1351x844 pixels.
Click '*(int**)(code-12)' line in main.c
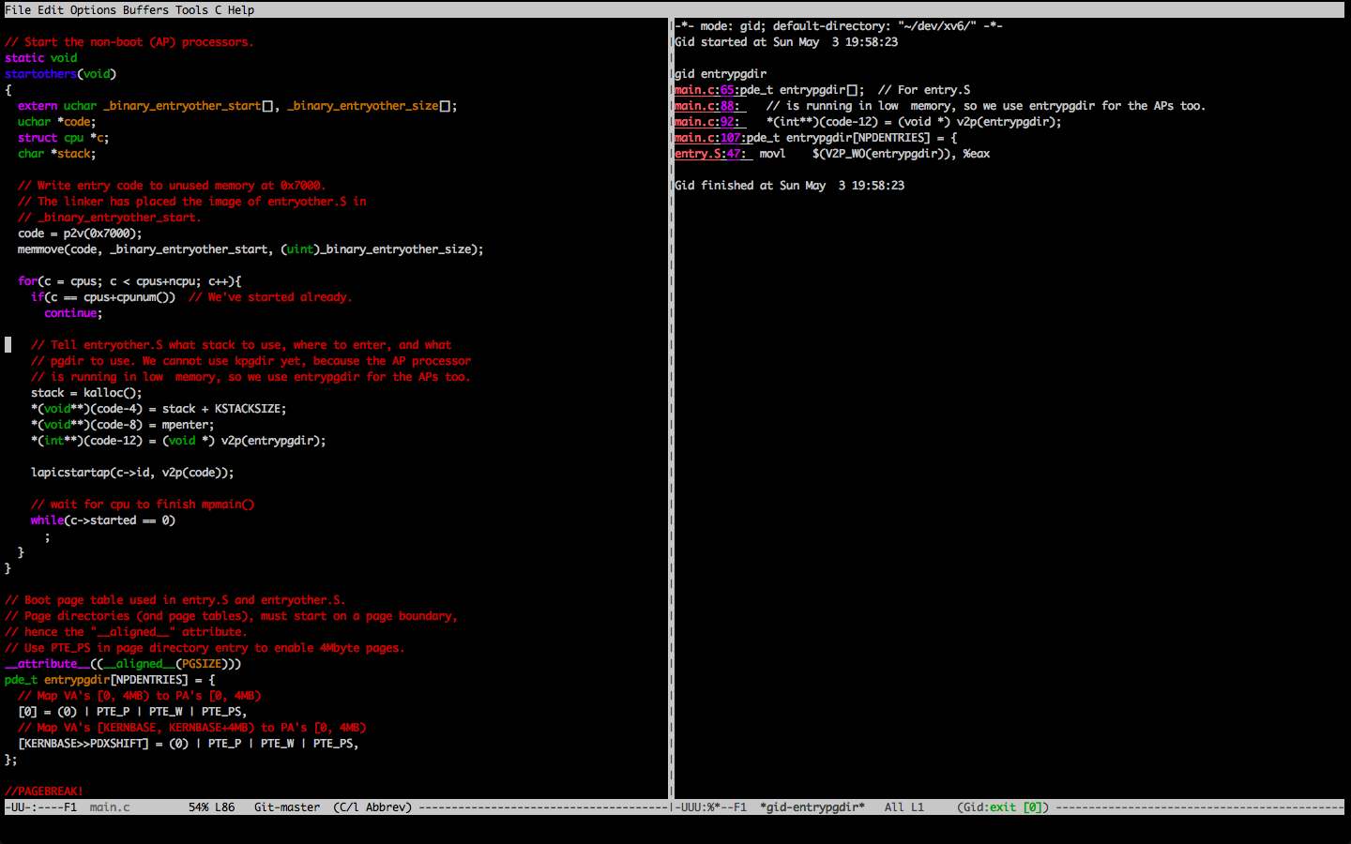(x=178, y=441)
